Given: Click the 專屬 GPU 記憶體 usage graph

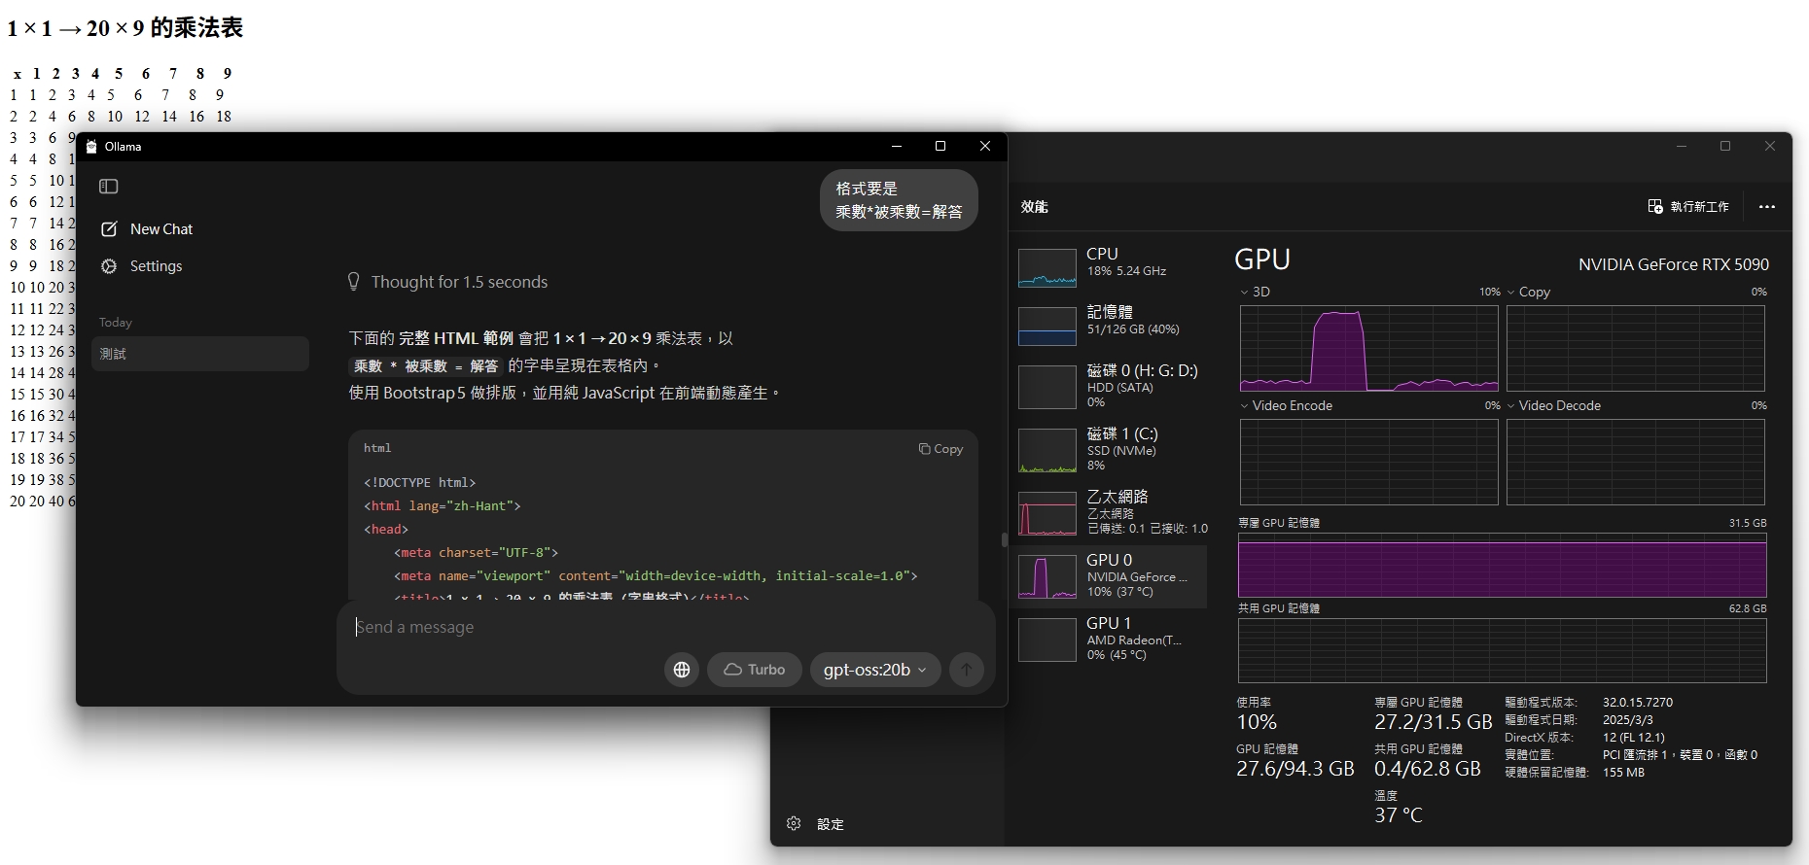Looking at the screenshot, I should tap(1502, 565).
